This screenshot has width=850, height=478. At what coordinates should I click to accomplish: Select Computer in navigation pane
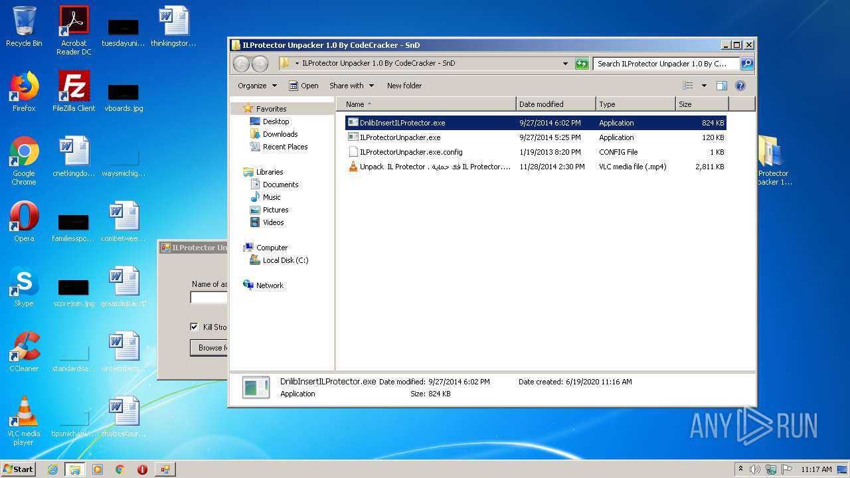[272, 248]
